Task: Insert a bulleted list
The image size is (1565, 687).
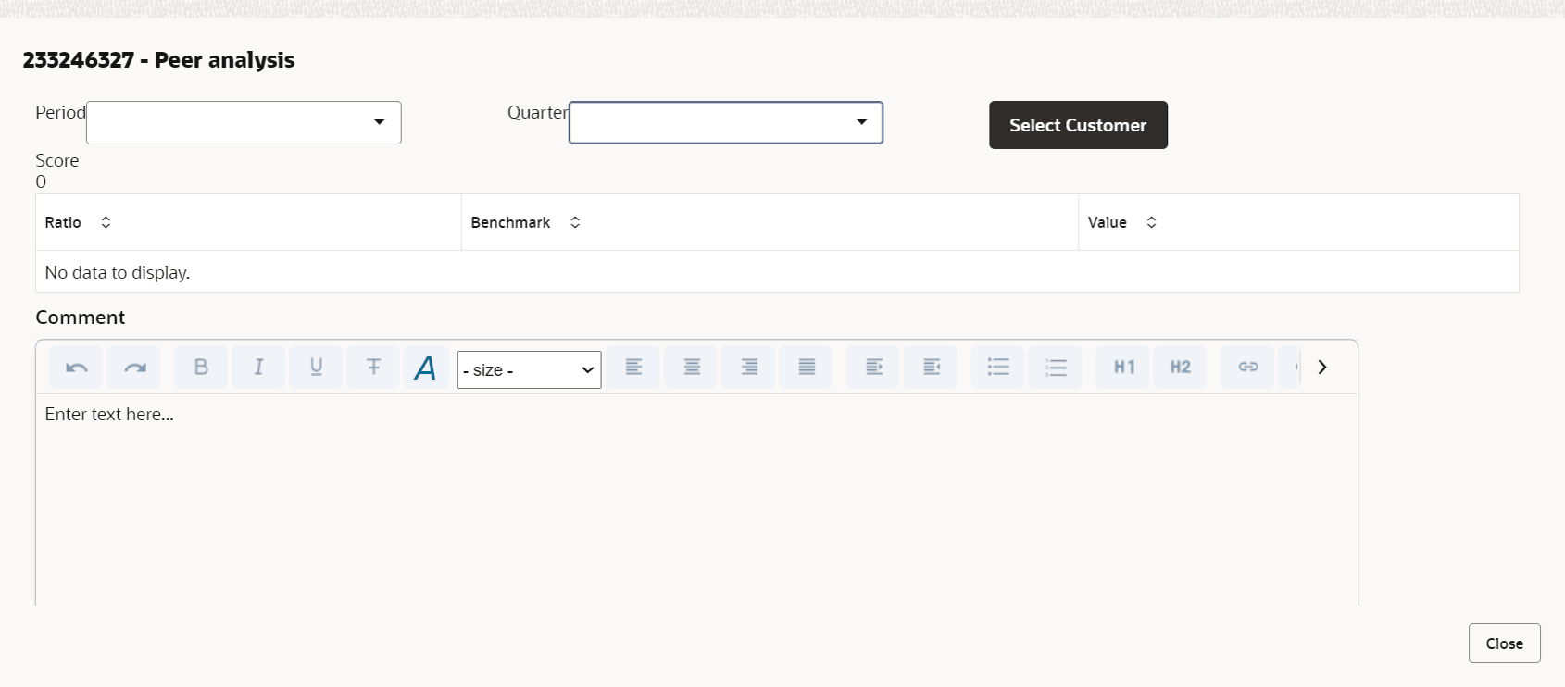Action: [x=997, y=368]
